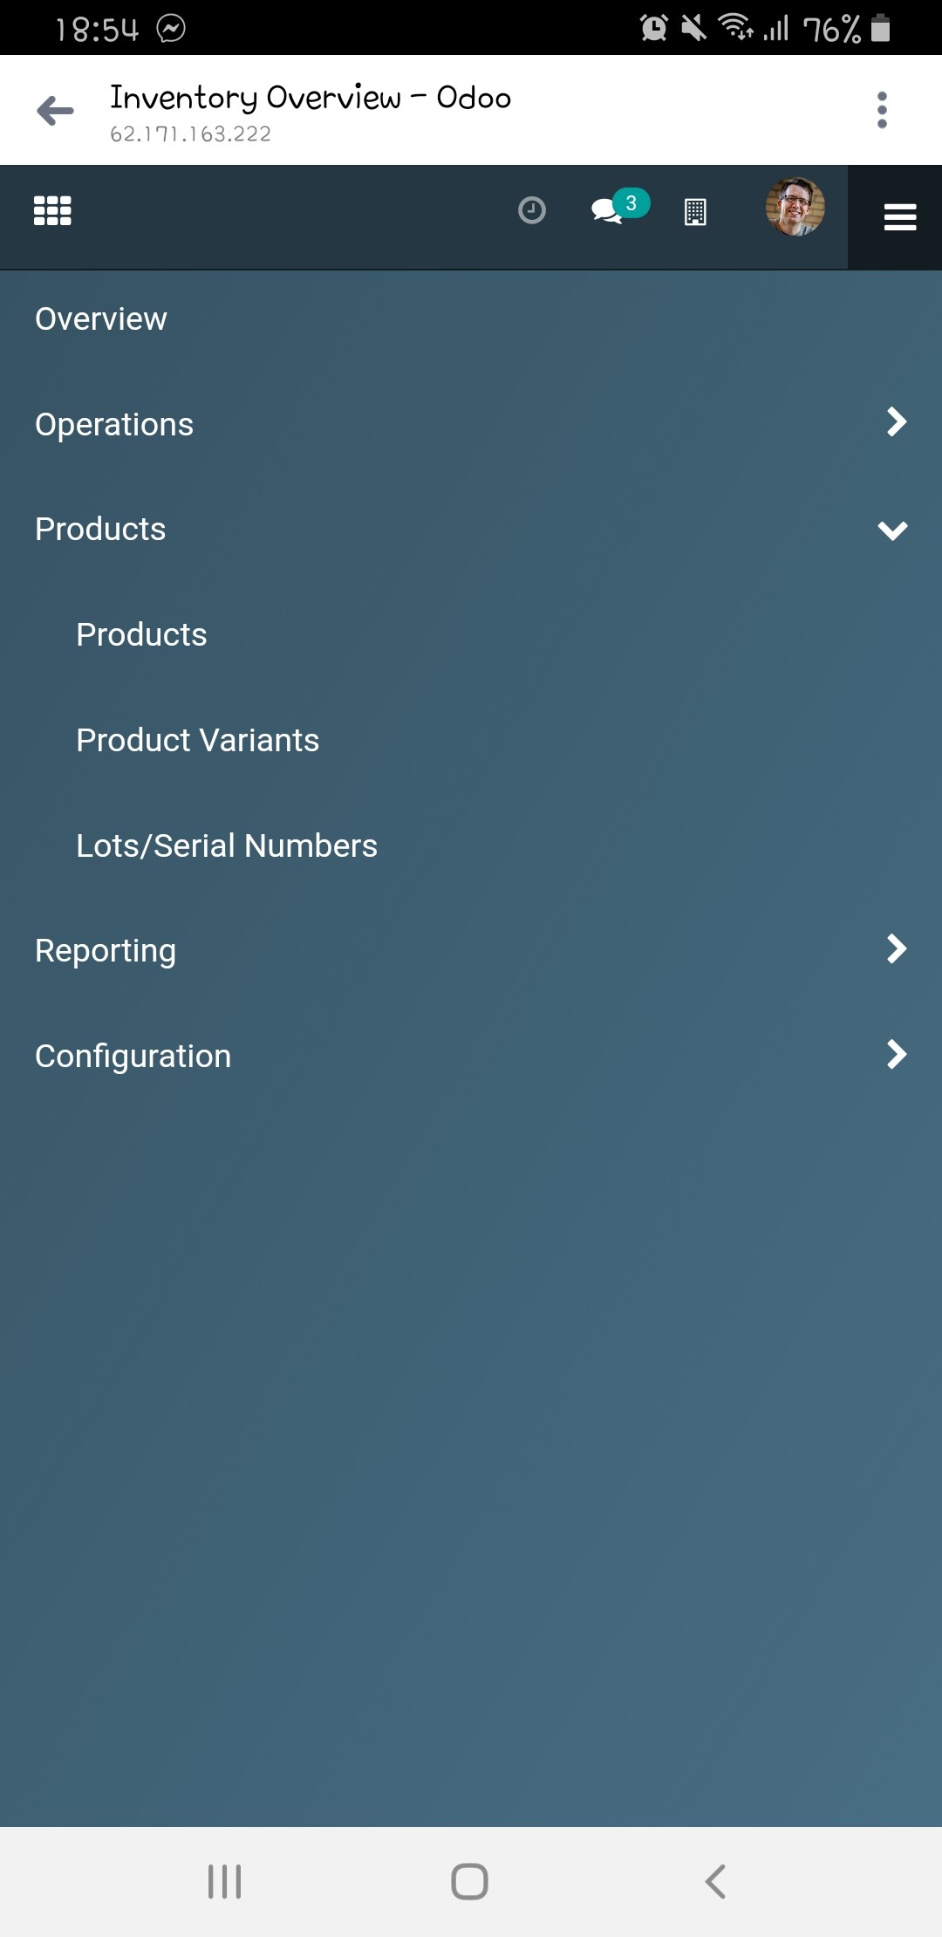The height and width of the screenshot is (1937, 942).
Task: Go to the Overview menu item
Action: point(101,319)
